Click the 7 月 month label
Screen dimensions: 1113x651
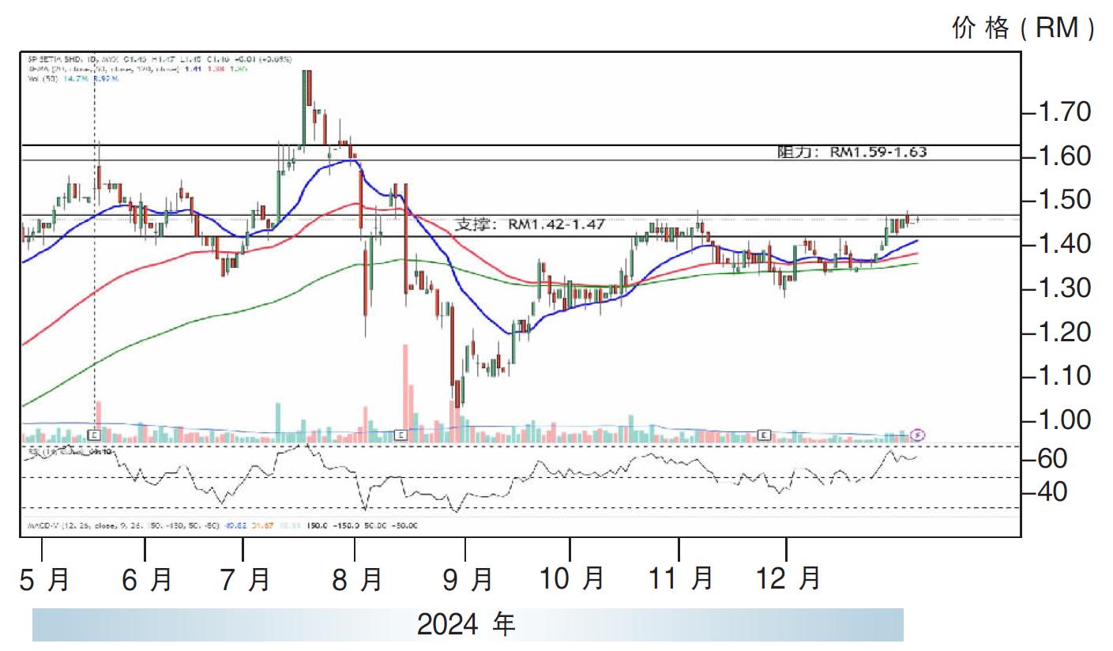(x=245, y=580)
